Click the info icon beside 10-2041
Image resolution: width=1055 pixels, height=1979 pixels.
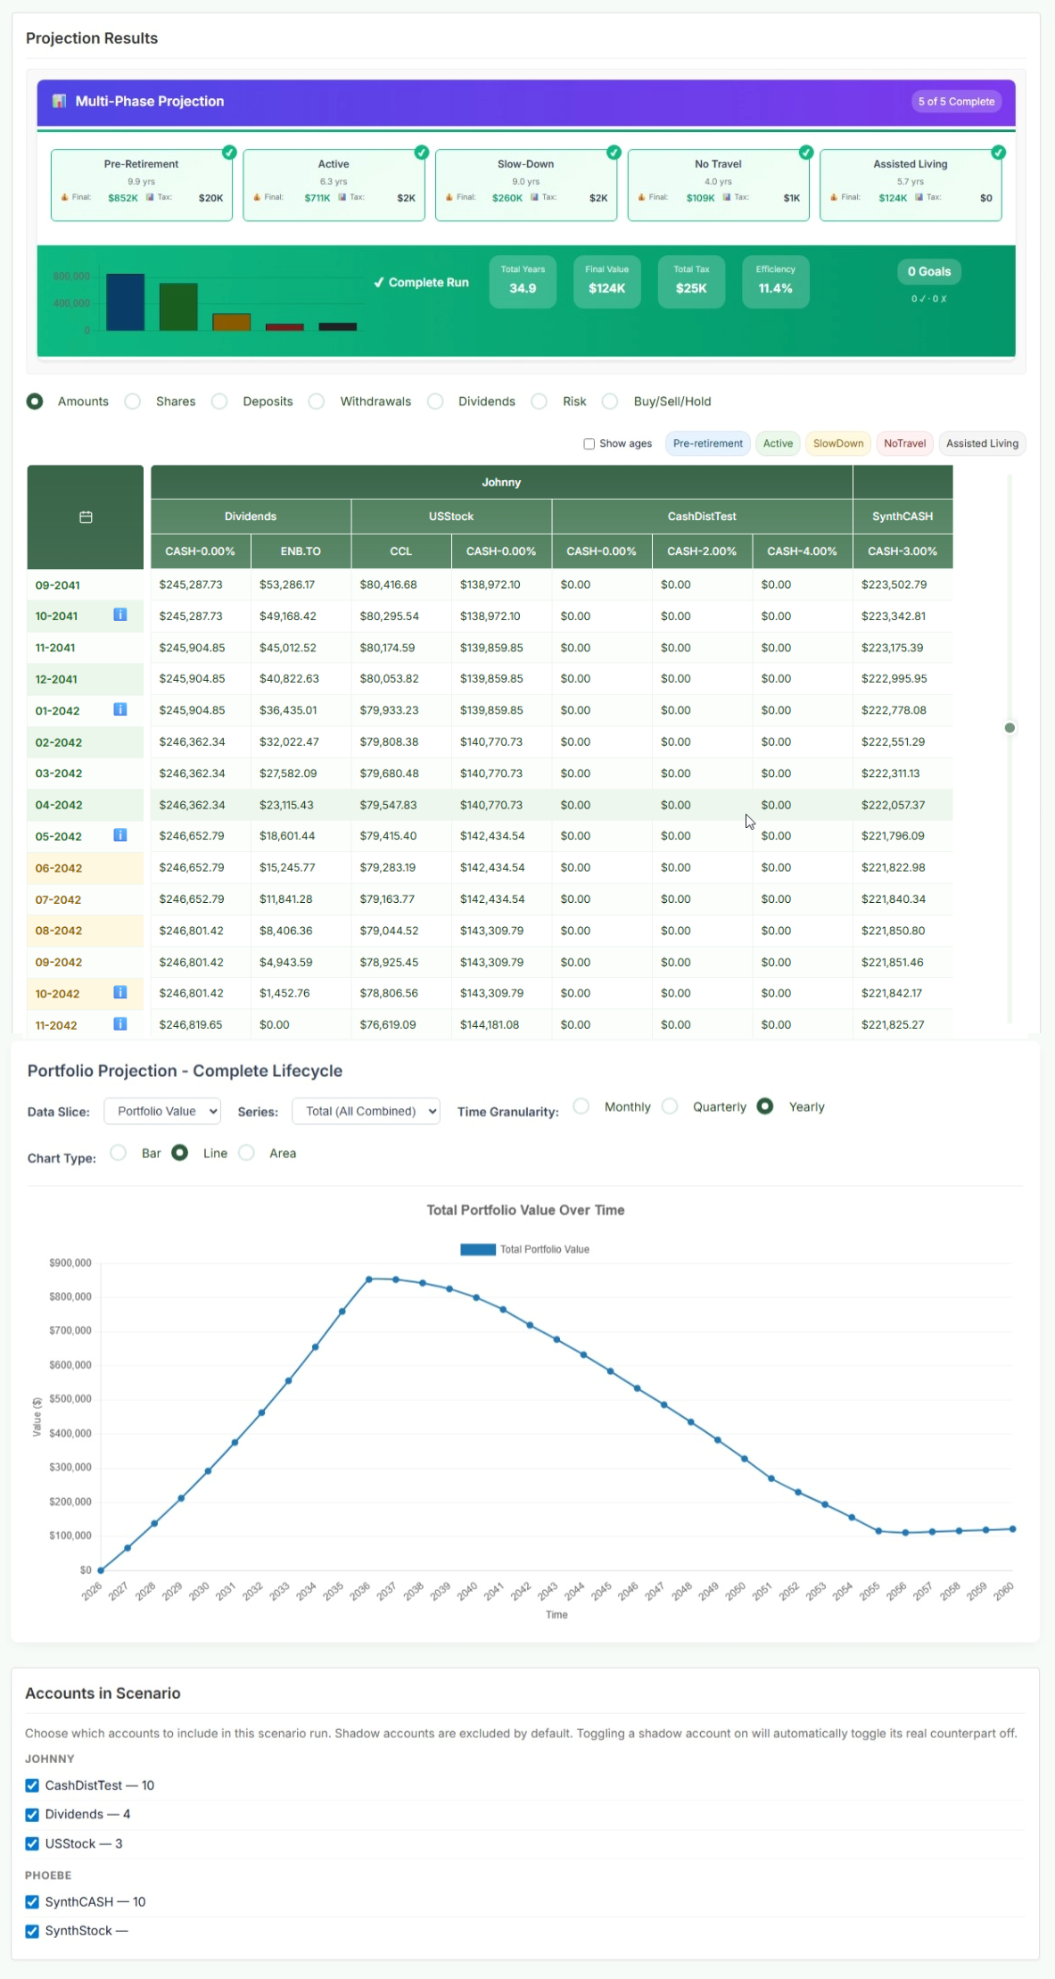coord(120,615)
